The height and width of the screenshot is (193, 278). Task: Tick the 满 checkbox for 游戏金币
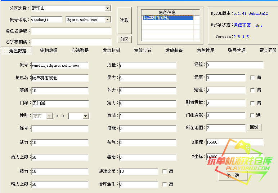(x=165, y=171)
